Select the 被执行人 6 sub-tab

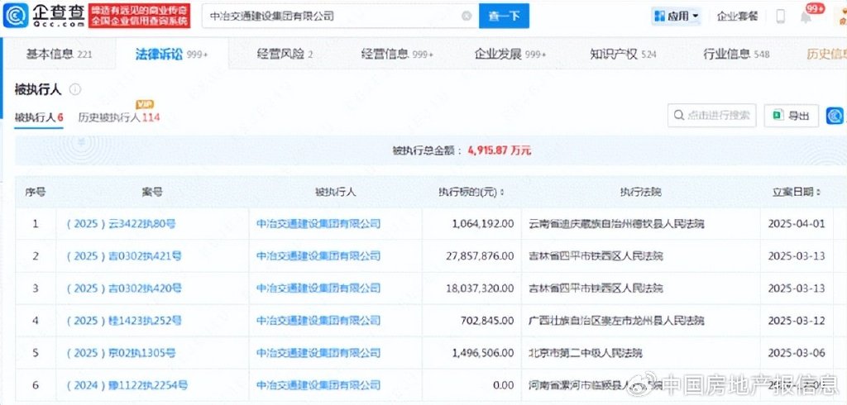[x=39, y=117]
